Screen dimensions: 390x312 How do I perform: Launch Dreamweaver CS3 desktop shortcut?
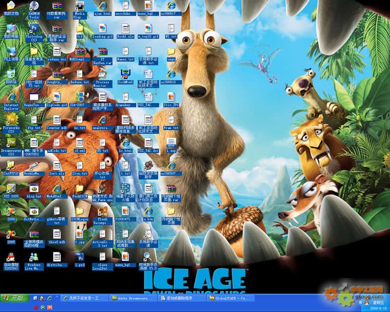(11, 147)
